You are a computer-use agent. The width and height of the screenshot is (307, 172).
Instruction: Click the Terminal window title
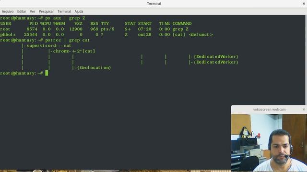(154, 3)
